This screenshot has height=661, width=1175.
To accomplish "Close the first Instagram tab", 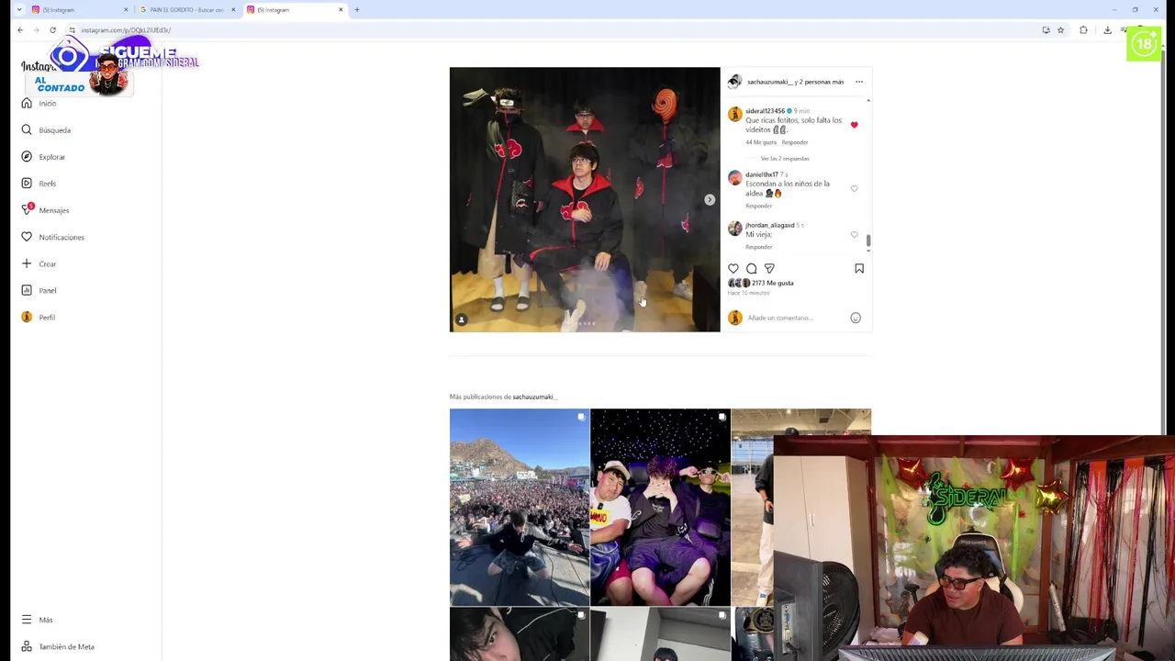I will point(126,9).
